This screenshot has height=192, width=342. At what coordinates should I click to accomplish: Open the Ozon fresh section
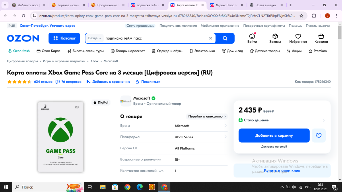click(19, 51)
